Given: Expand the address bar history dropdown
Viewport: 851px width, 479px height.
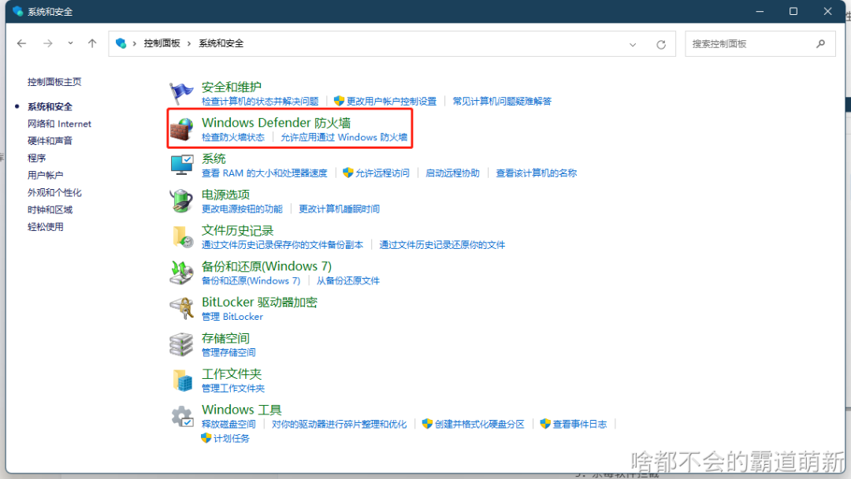Looking at the screenshot, I should [633, 44].
